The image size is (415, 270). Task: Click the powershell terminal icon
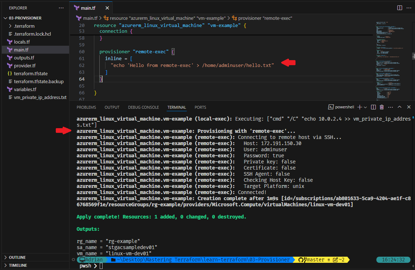pos(331,107)
